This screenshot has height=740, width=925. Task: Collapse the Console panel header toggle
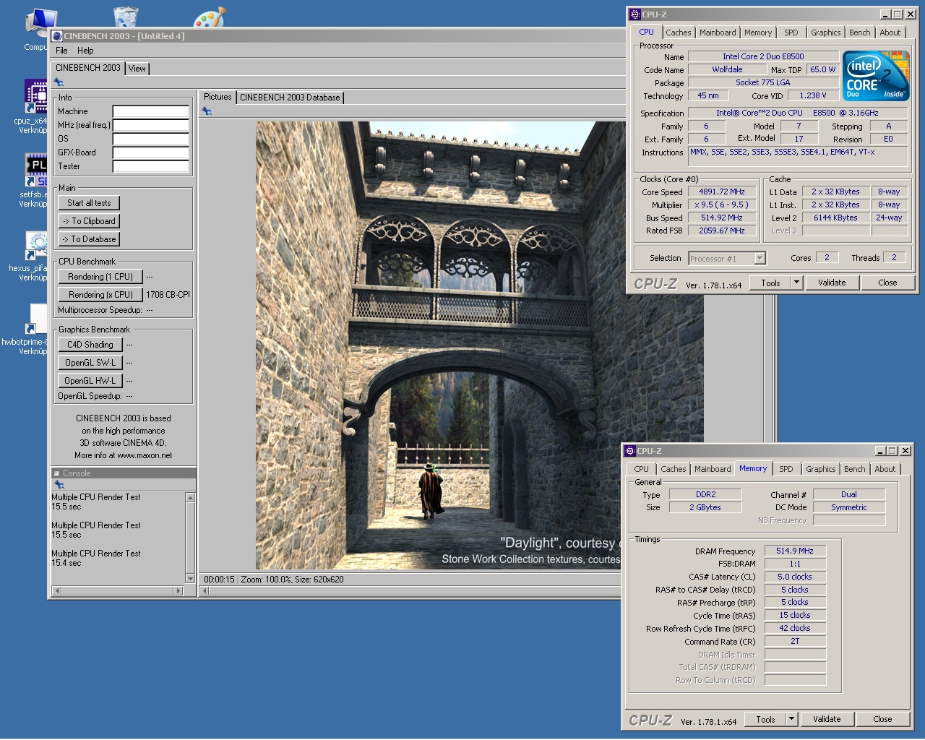click(56, 473)
